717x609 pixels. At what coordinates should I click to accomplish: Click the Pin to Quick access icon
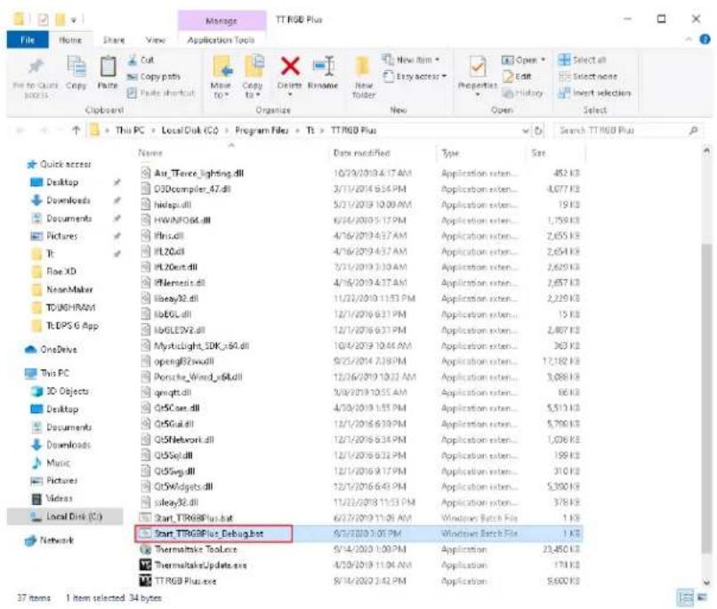point(36,67)
